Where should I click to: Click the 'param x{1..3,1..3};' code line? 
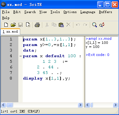(49, 39)
